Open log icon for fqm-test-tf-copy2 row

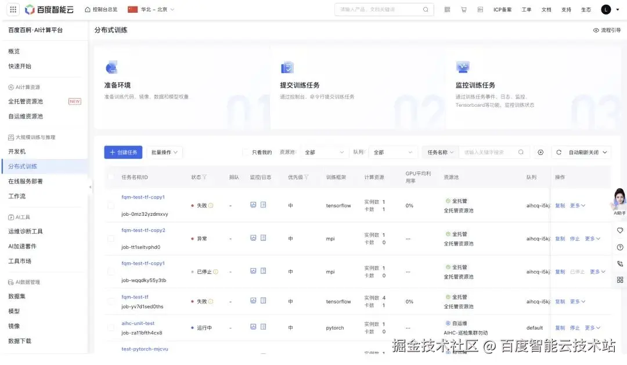[x=263, y=238]
